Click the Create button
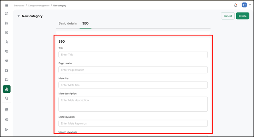The width and height of the screenshot is (254, 137). [243, 16]
